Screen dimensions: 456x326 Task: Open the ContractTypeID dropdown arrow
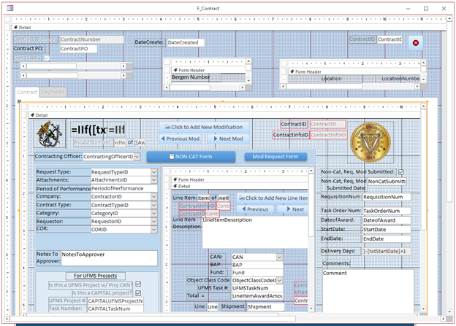point(154,205)
